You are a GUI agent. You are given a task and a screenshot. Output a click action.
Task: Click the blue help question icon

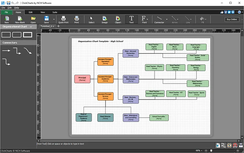239,12
